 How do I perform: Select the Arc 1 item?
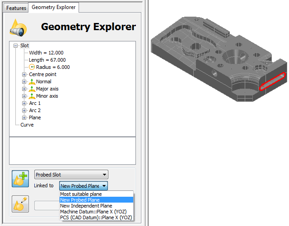pos(35,103)
